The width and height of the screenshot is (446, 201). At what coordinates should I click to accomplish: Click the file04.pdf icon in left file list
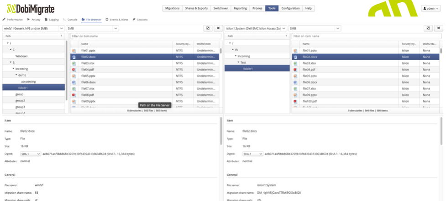pyautogui.click(x=74, y=70)
